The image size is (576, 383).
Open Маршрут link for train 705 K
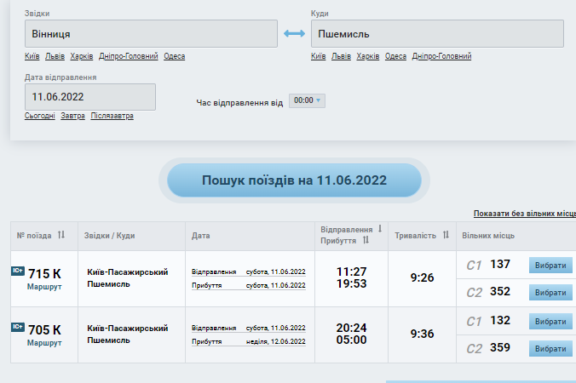click(x=44, y=343)
